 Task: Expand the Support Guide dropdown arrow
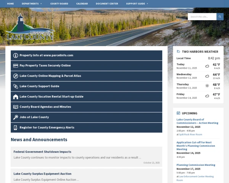pos(147,4)
